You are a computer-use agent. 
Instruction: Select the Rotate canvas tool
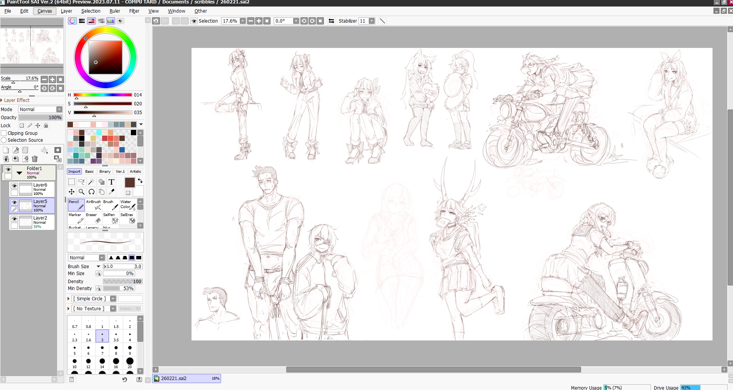[x=91, y=192]
